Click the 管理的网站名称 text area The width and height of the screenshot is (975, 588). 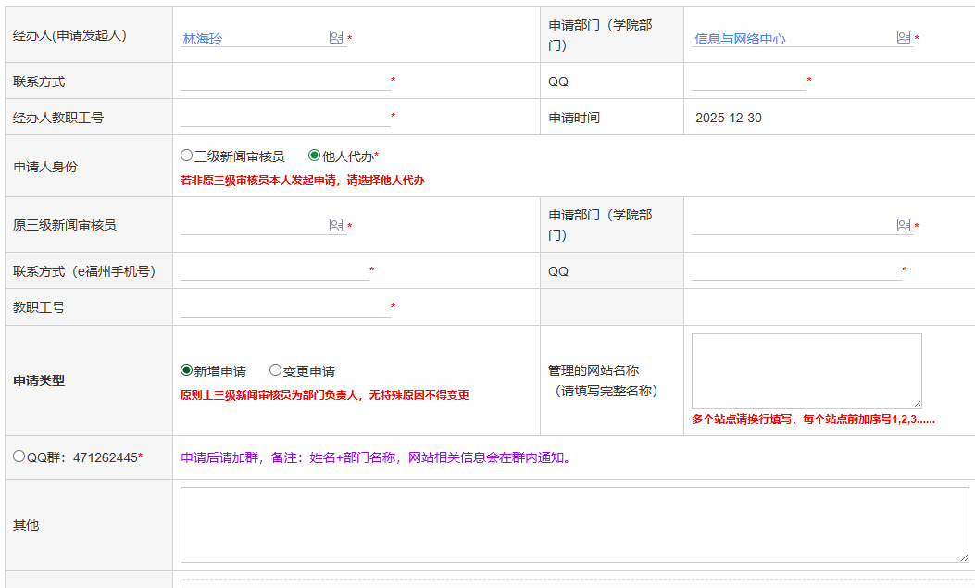point(806,370)
